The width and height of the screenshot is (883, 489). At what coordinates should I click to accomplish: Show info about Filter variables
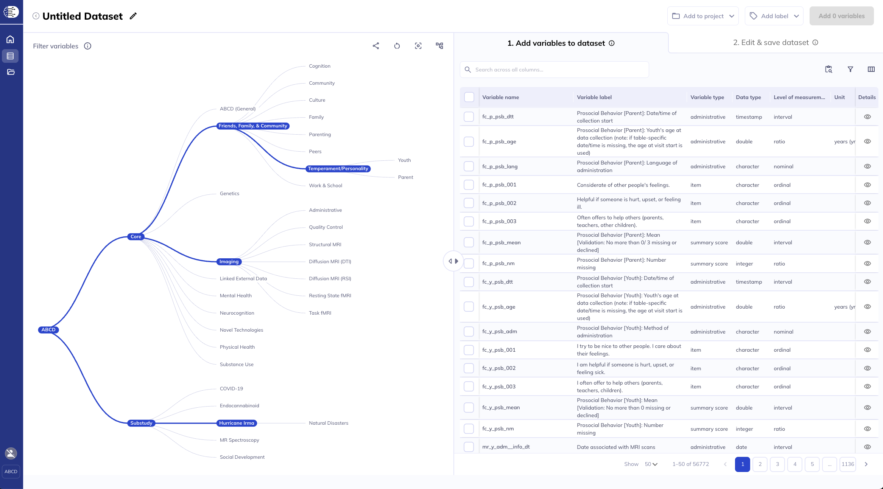coord(87,46)
